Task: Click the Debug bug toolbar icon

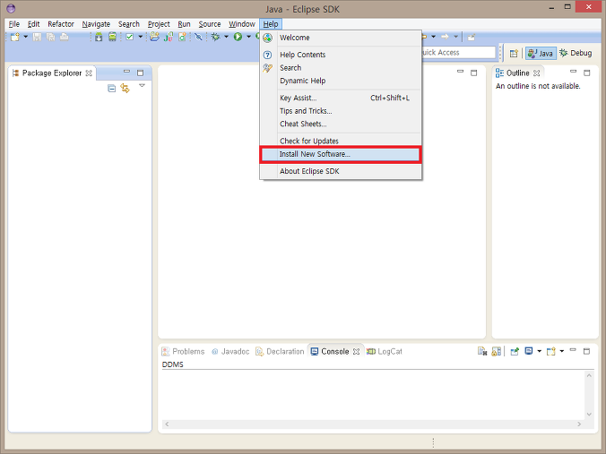Action: tap(216, 37)
